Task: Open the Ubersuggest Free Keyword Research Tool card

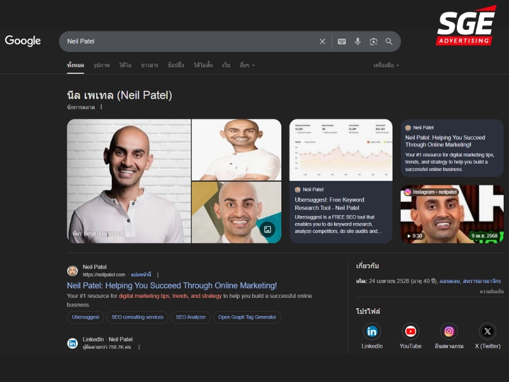Action: [x=341, y=181]
